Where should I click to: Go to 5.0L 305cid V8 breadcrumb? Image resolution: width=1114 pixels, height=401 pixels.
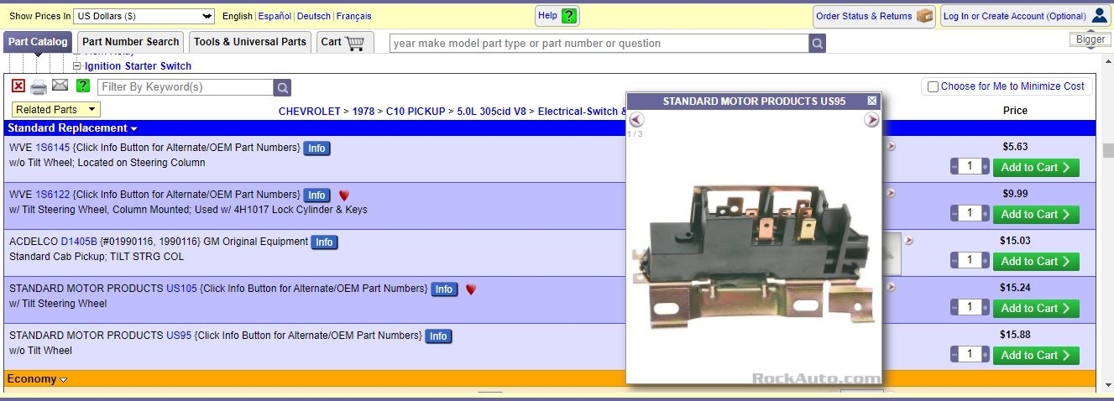click(492, 112)
